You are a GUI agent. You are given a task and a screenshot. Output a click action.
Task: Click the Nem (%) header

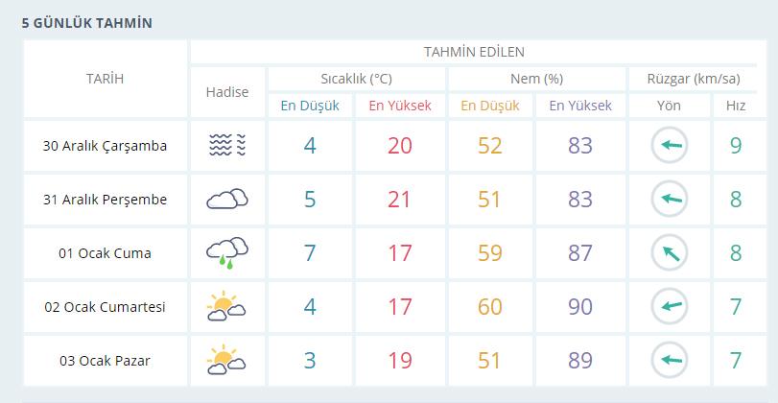click(x=536, y=78)
